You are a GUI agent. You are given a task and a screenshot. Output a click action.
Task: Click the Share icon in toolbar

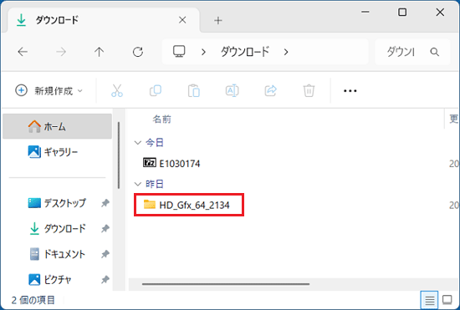(x=270, y=90)
